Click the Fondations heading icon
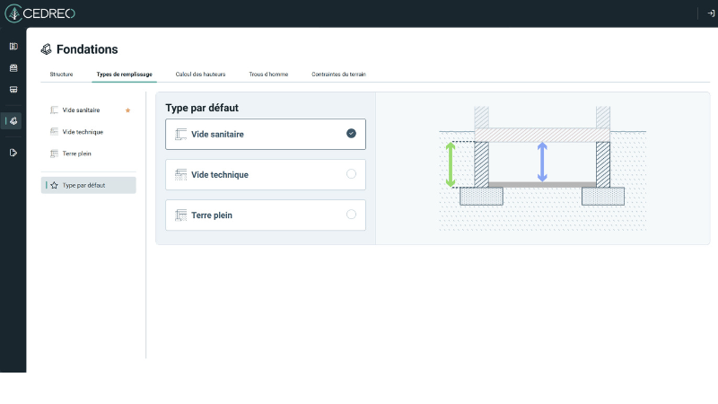The width and height of the screenshot is (718, 404). point(47,49)
